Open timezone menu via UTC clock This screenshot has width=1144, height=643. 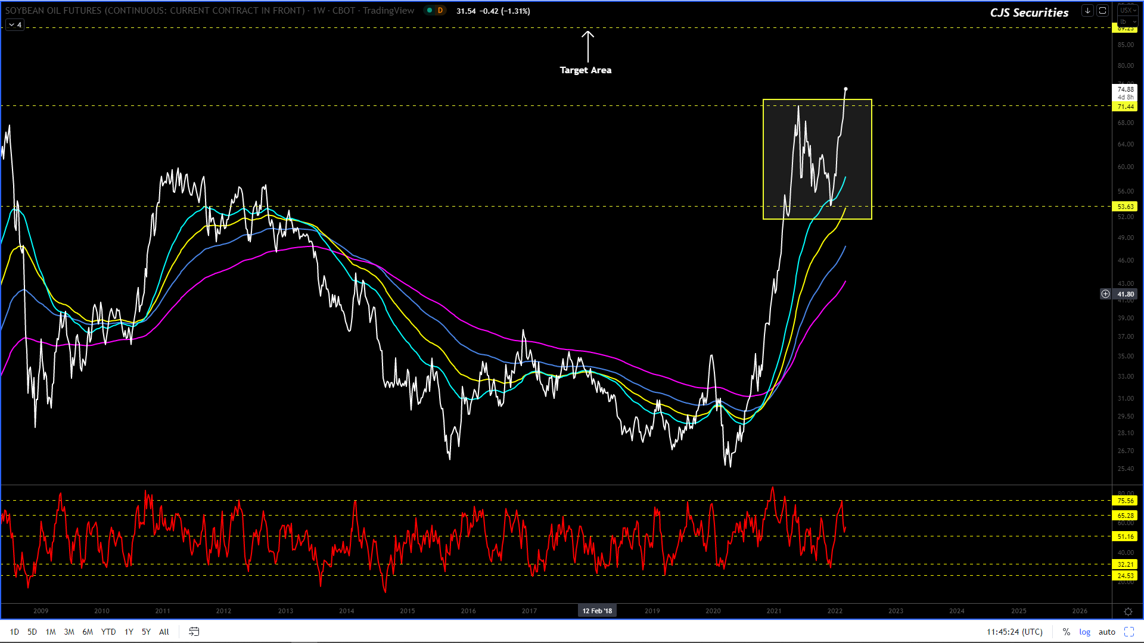(1014, 632)
